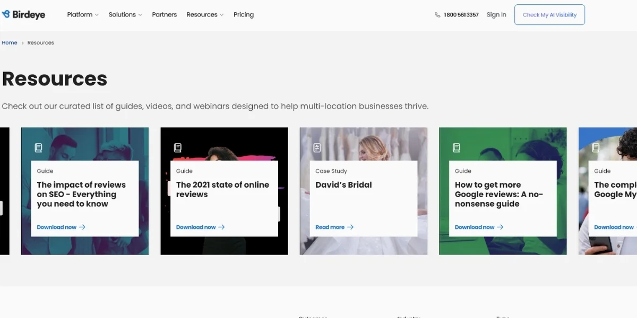Open the Birdeye logo home link
The height and width of the screenshot is (318, 637).
click(x=24, y=15)
